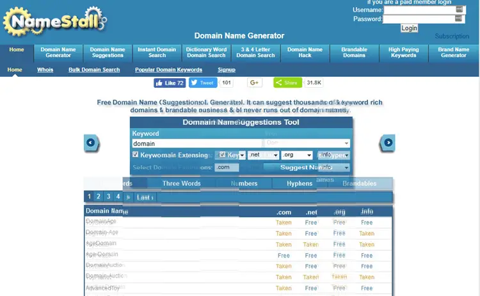Click Taken under .org for Domain-Auction
This screenshot has width=480, height=296.
point(339,277)
